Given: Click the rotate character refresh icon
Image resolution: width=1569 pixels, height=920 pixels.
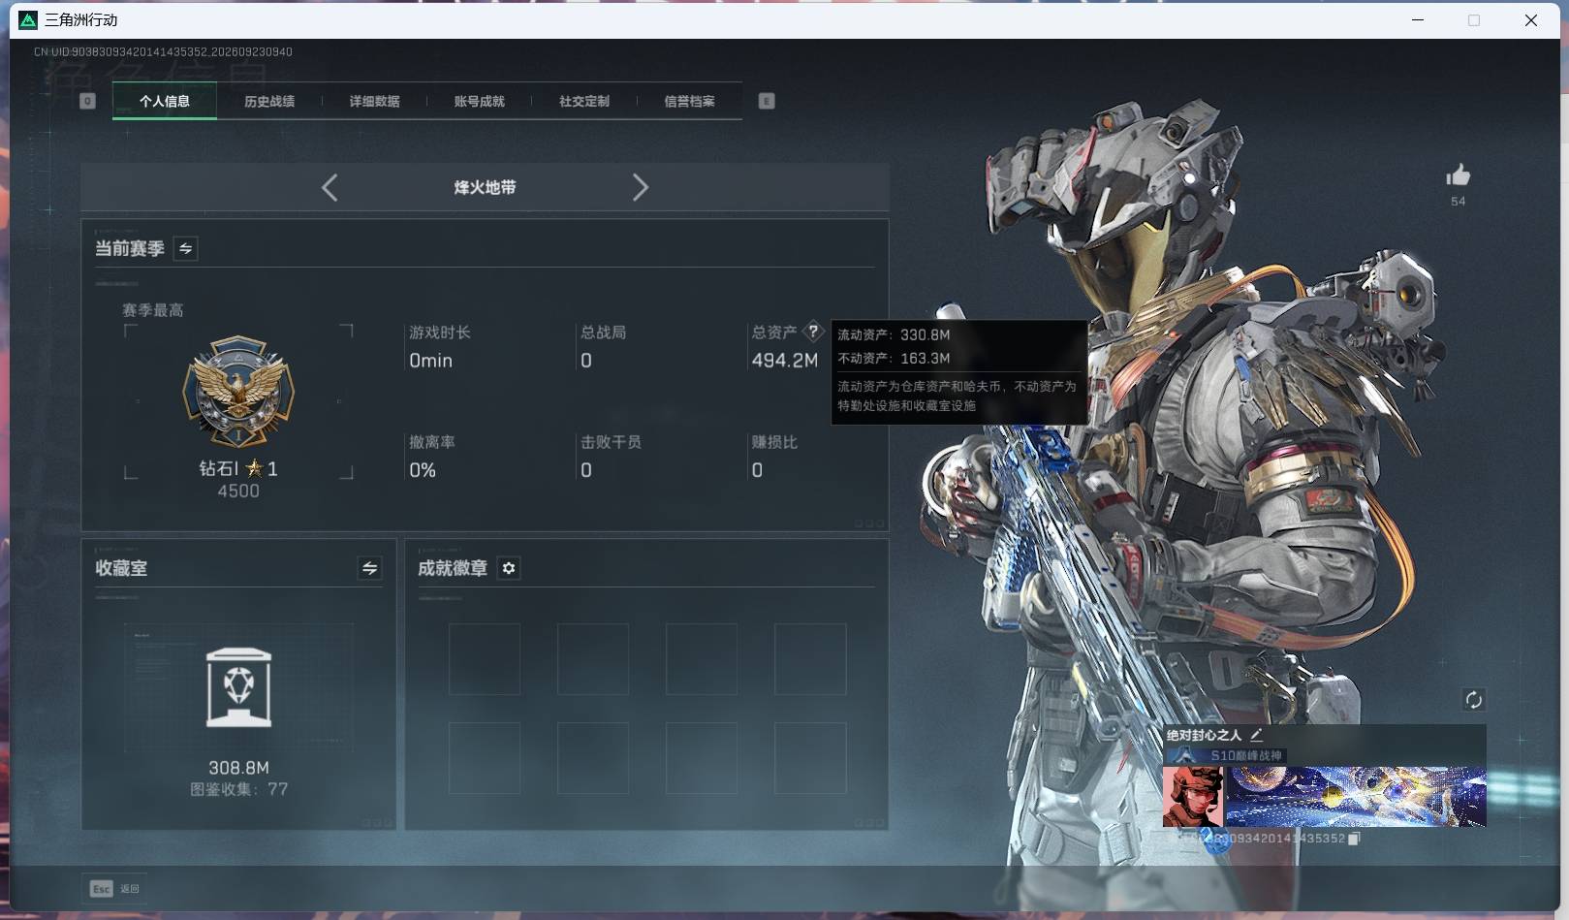Looking at the screenshot, I should (x=1473, y=700).
